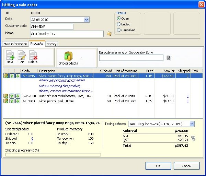Image resolution: width=206 pixels, height=176 pixels.
Task: Click the Code column header
Action: coord(29,71)
